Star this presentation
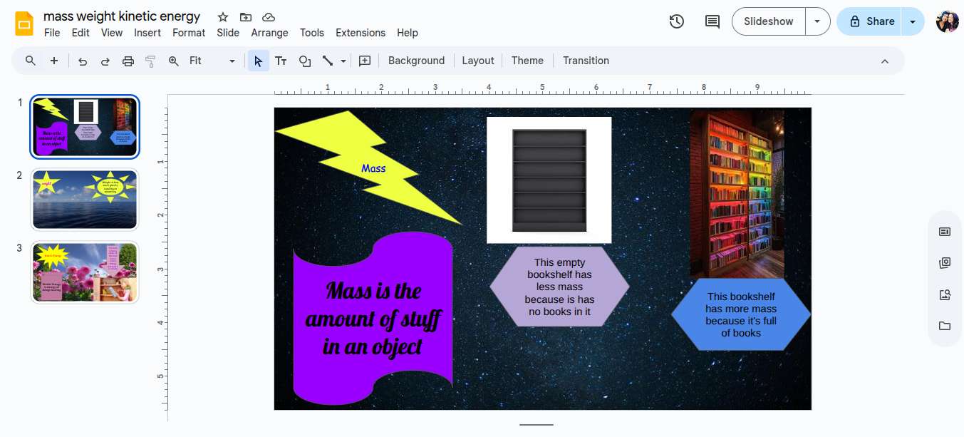This screenshot has width=964, height=437. coord(223,17)
